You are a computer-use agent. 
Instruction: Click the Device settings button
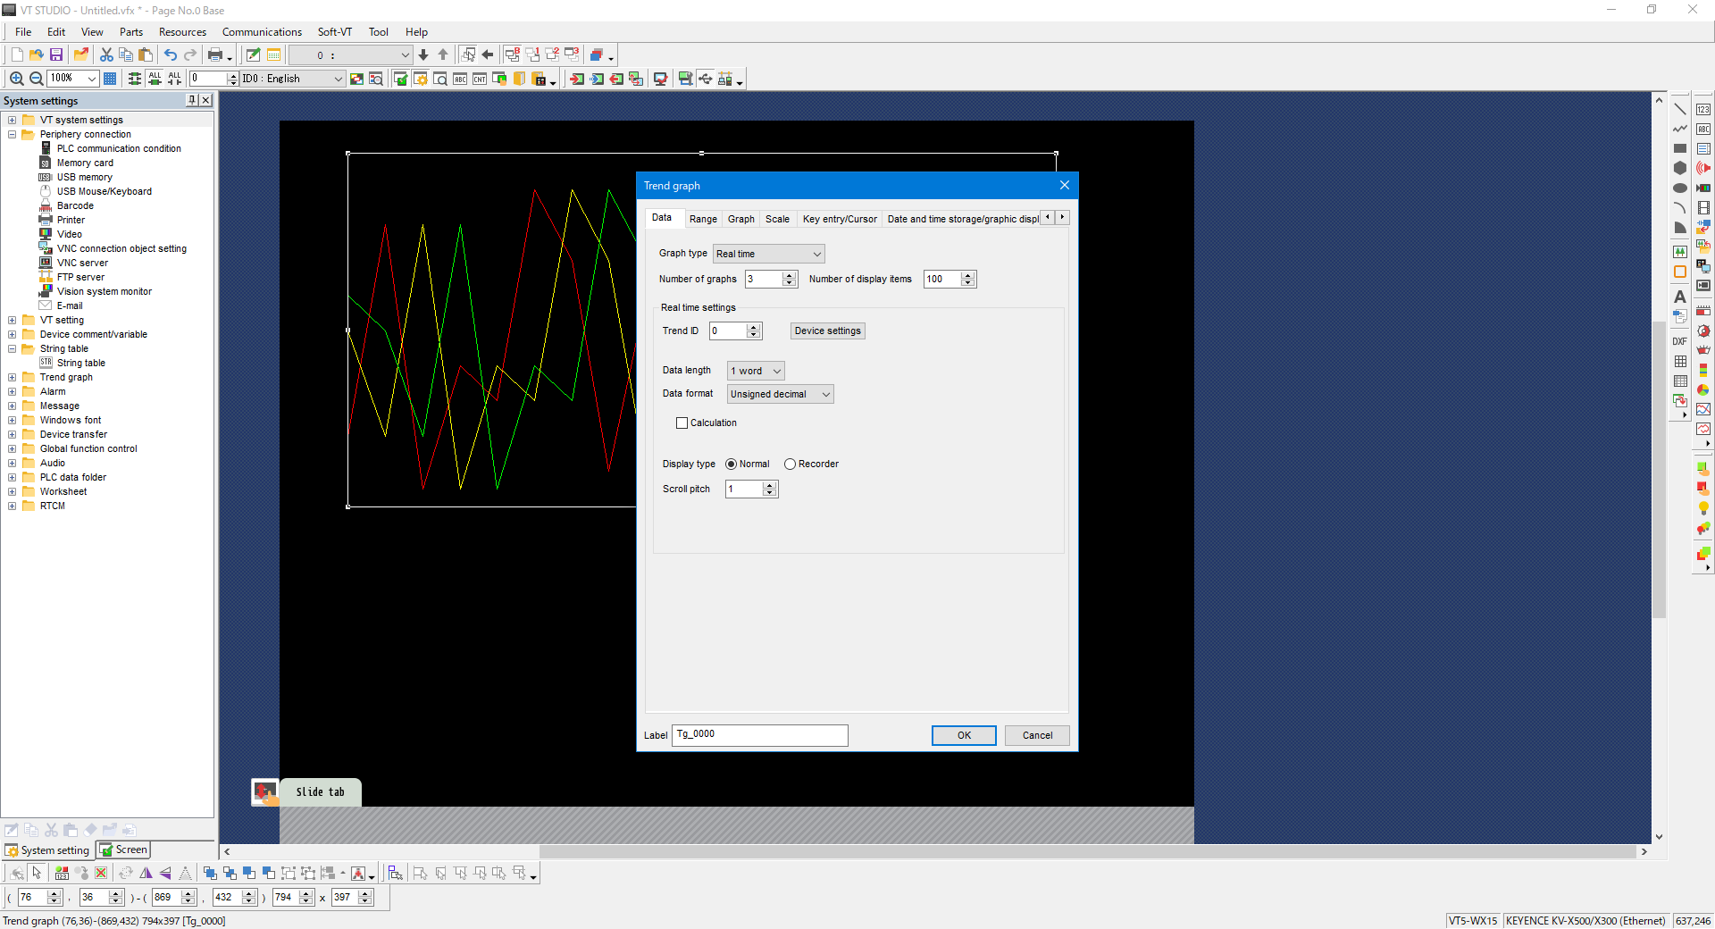click(827, 331)
